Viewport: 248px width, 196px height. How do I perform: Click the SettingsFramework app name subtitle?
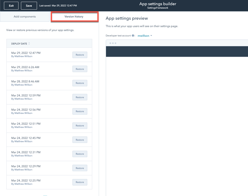(x=158, y=8)
